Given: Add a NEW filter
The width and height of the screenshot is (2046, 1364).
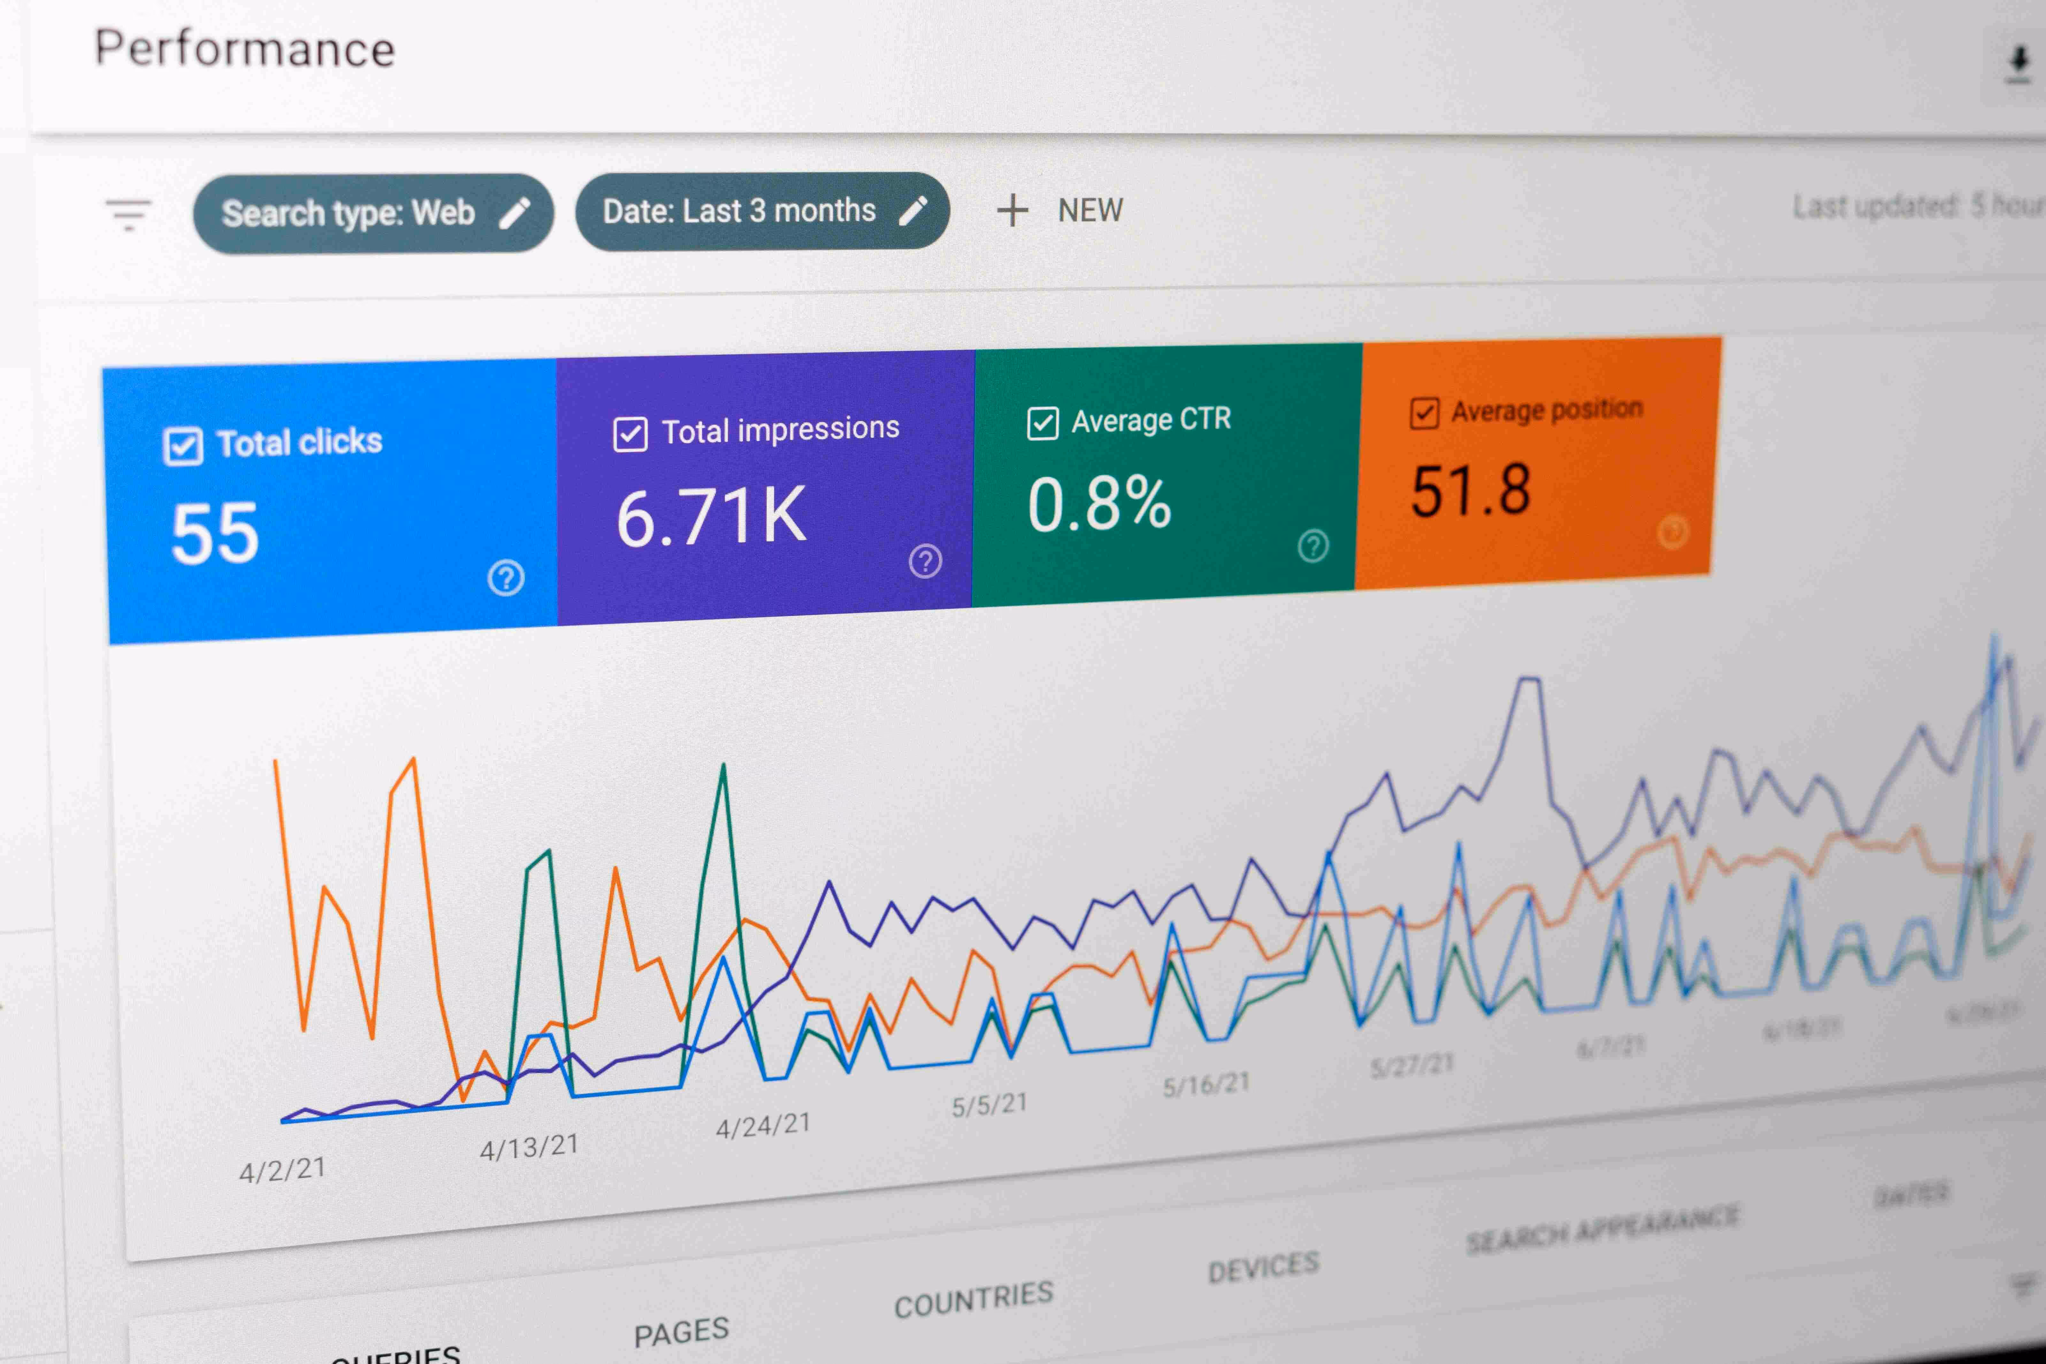Looking at the screenshot, I should (1089, 210).
